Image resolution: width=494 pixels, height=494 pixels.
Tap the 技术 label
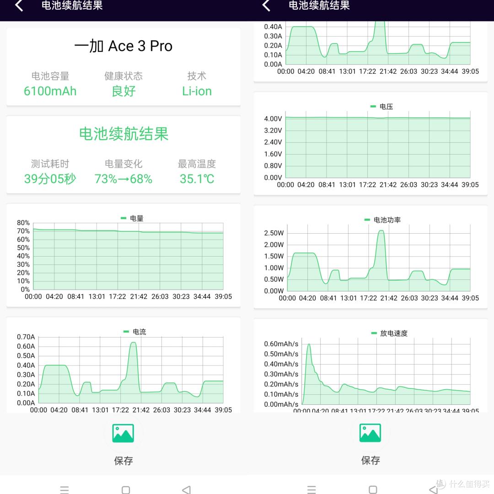pos(197,76)
